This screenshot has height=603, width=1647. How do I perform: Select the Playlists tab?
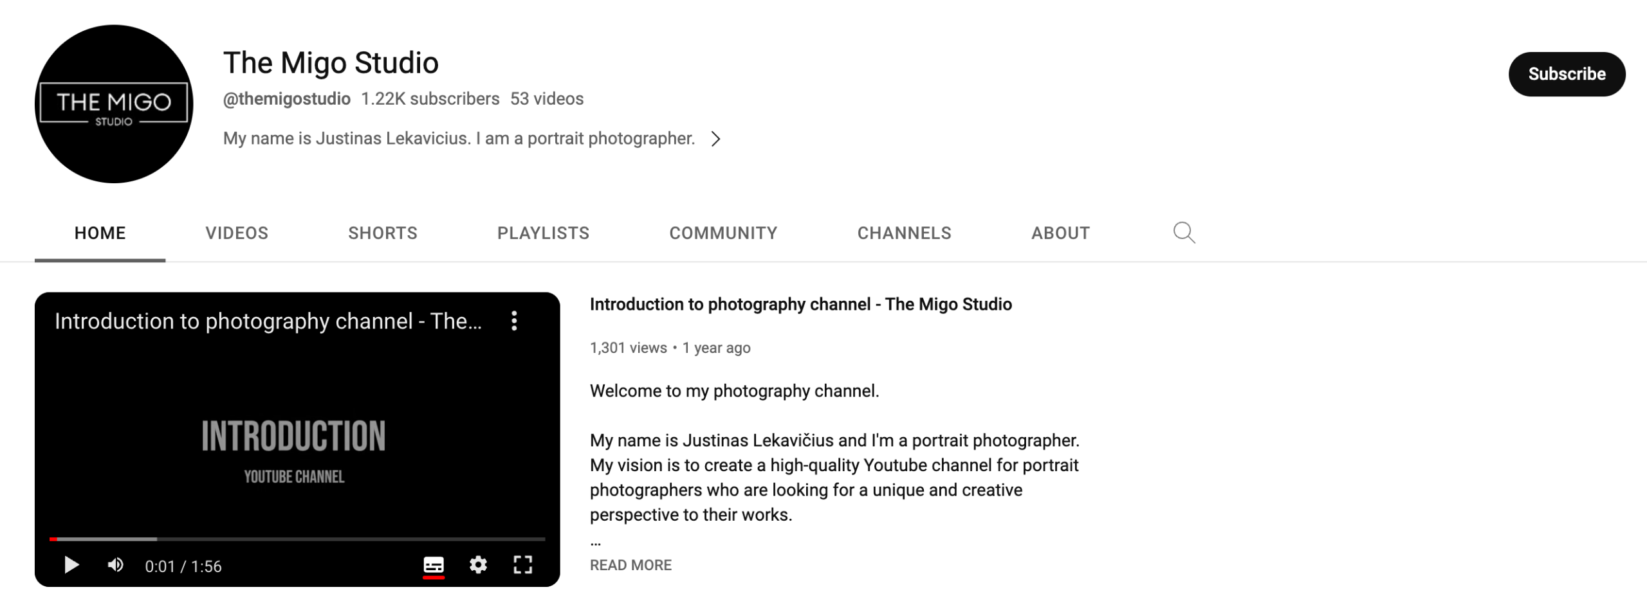543,233
